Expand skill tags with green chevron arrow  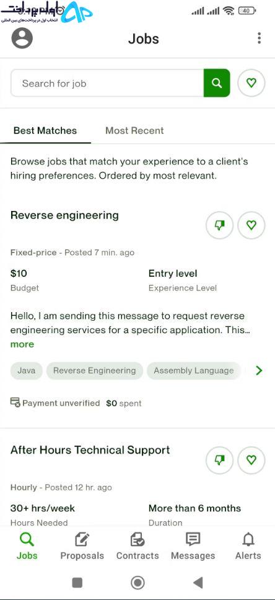259,370
